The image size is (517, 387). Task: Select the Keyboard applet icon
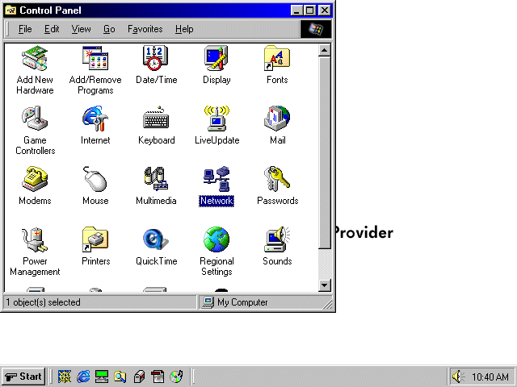click(x=156, y=119)
